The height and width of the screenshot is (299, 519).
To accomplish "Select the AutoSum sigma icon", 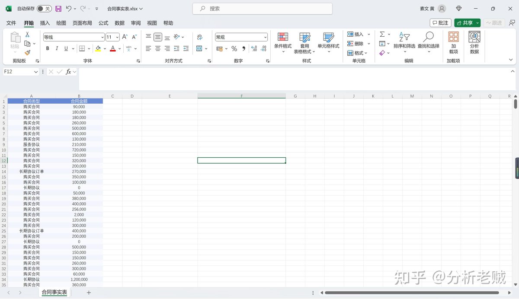I will point(383,34).
